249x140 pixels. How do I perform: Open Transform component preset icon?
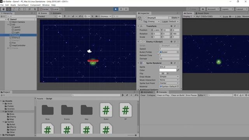click(x=175, y=26)
